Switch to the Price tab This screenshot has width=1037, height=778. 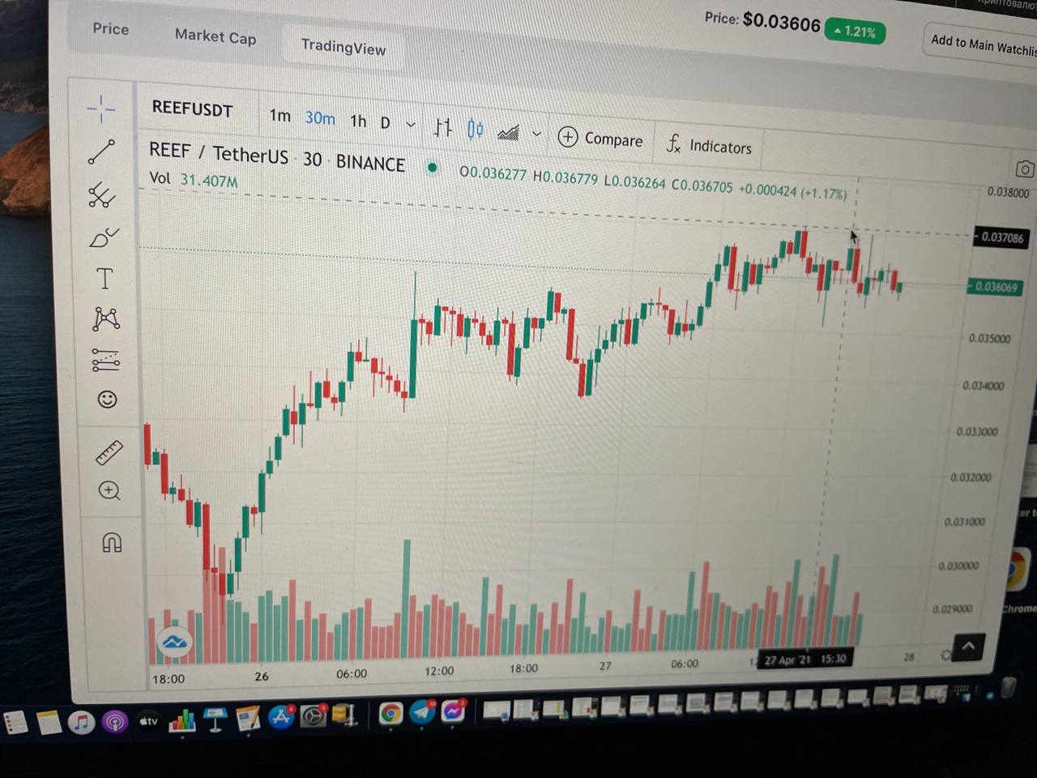coord(111,28)
